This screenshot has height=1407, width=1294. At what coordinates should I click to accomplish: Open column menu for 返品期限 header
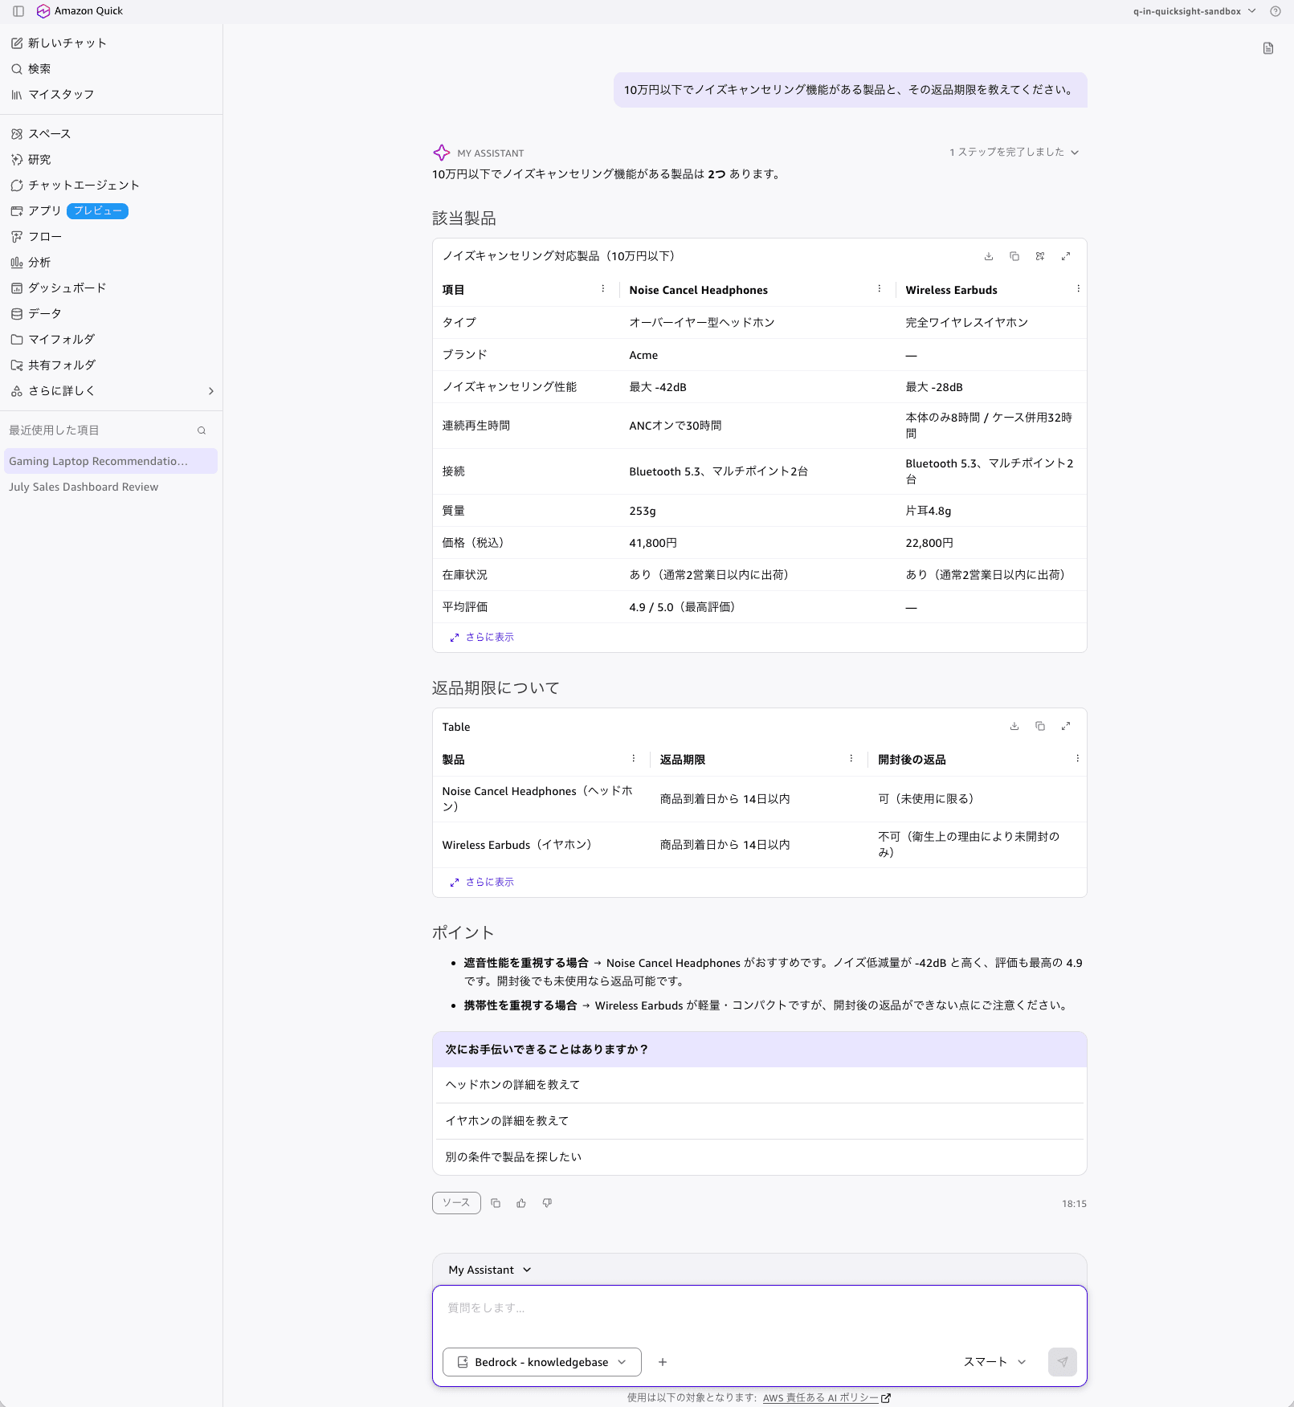(851, 759)
